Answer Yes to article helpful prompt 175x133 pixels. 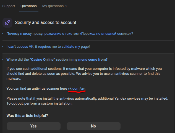click(33, 126)
